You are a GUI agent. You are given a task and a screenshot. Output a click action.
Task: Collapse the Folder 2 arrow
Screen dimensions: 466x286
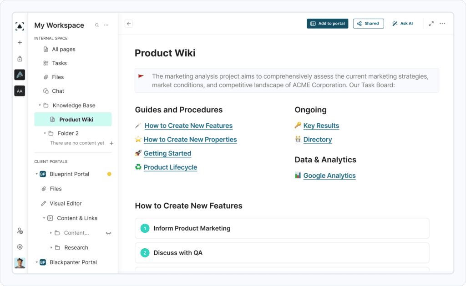click(x=45, y=133)
